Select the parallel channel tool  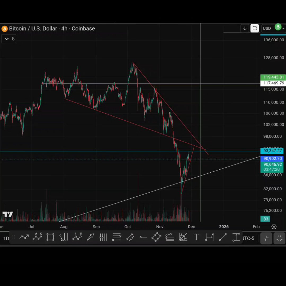tap(130, 237)
